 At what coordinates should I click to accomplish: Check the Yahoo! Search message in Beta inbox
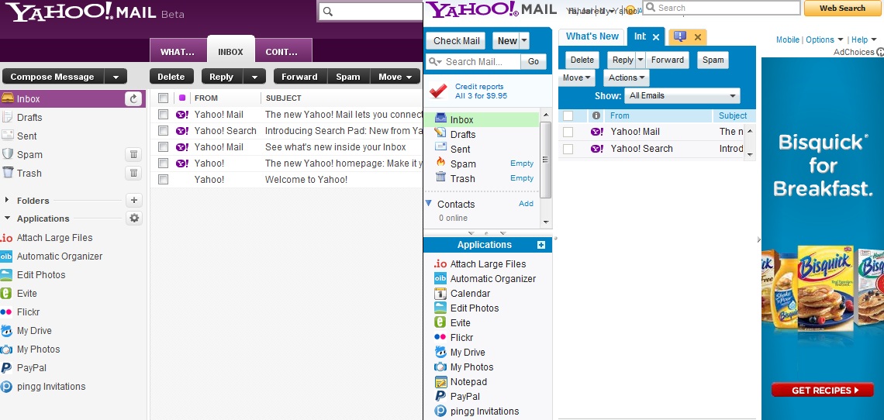click(x=163, y=131)
